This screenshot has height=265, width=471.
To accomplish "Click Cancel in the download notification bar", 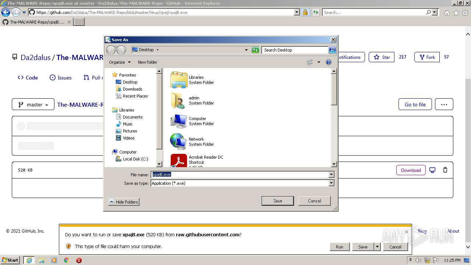I will click(x=395, y=247).
